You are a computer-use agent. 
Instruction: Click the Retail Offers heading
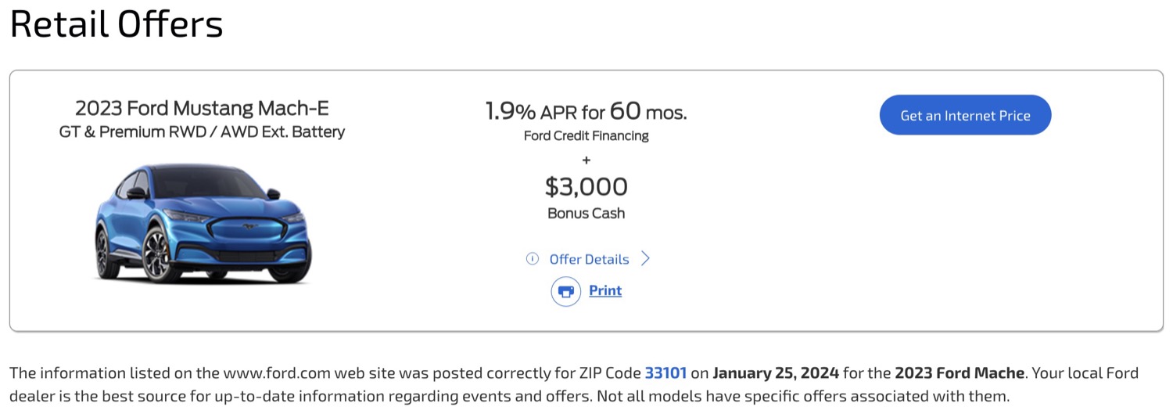pyautogui.click(x=117, y=24)
